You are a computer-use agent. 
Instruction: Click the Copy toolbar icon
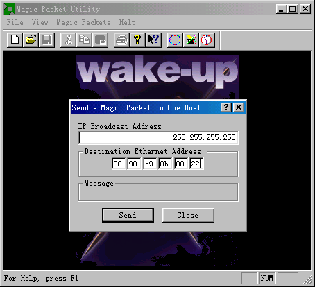(84, 40)
